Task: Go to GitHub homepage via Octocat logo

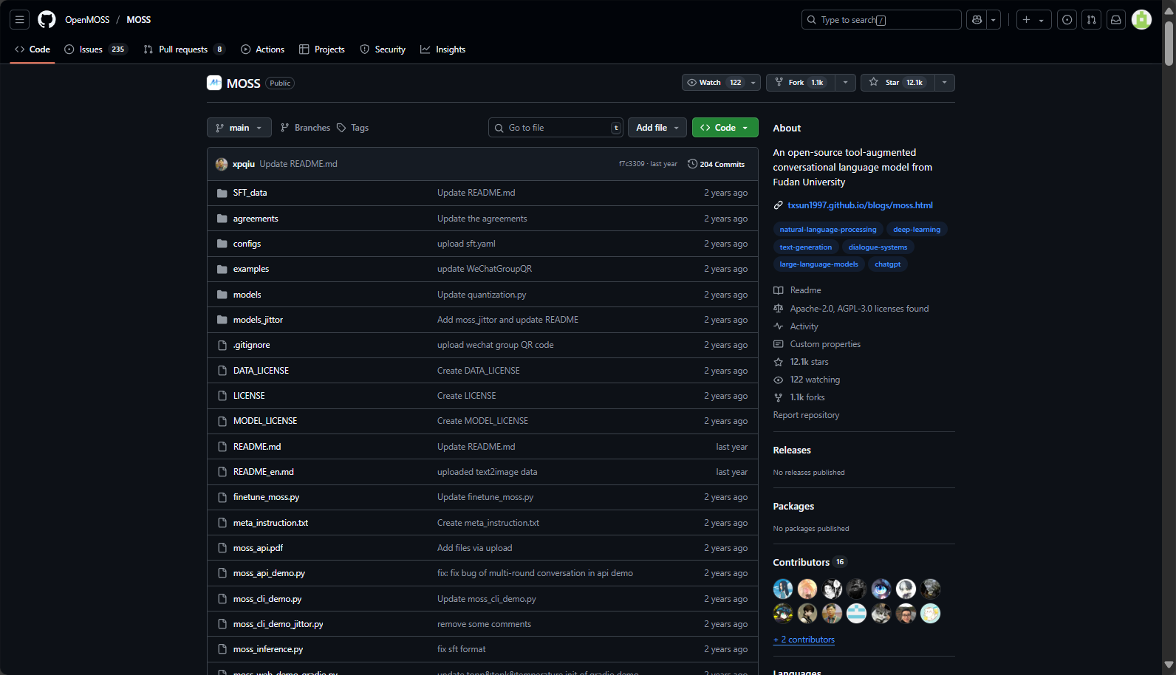Action: tap(47, 20)
